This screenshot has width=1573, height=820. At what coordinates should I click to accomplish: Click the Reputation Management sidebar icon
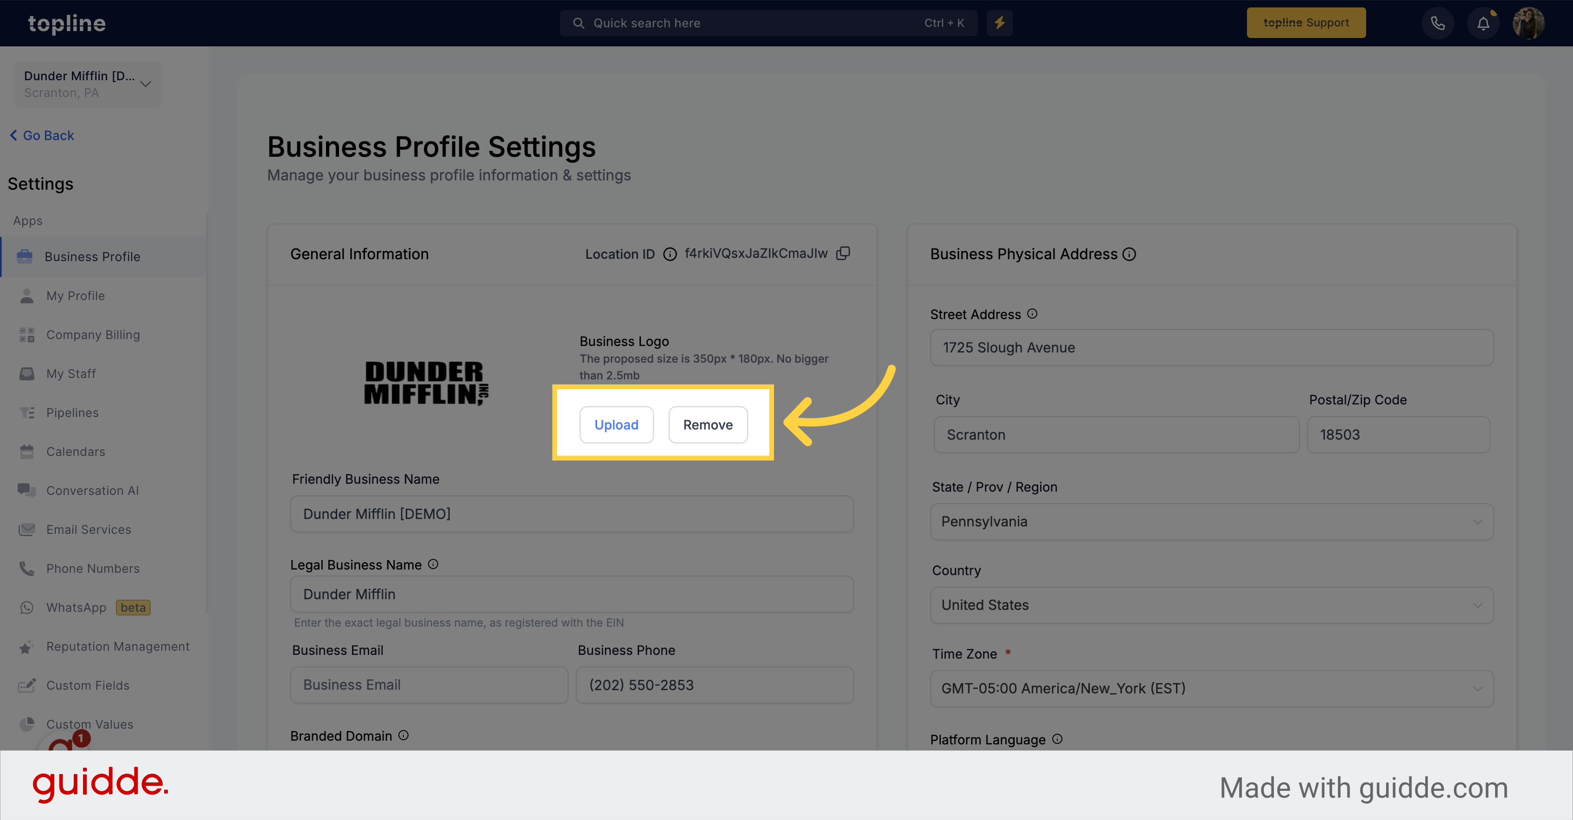[26, 646]
